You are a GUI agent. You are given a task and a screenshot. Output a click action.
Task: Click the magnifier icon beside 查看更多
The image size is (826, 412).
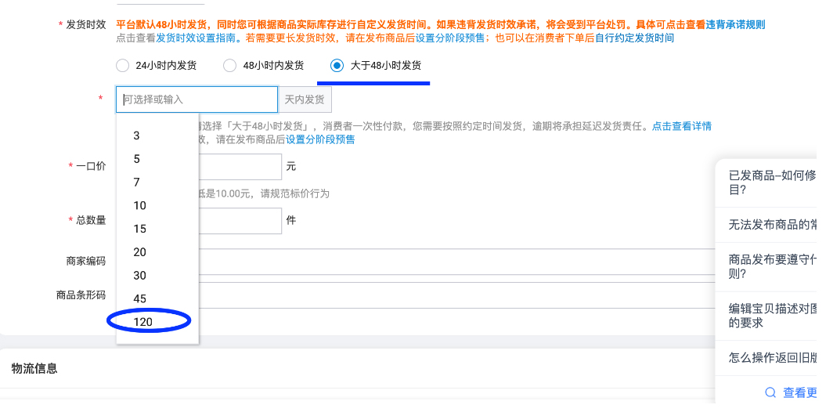[x=771, y=392]
